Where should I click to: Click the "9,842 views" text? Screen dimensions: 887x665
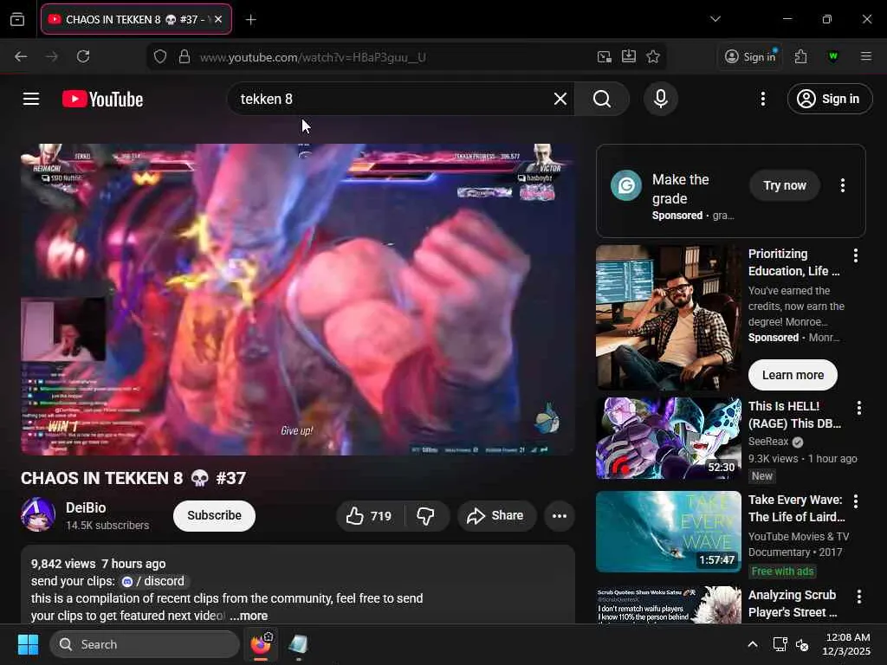62,564
